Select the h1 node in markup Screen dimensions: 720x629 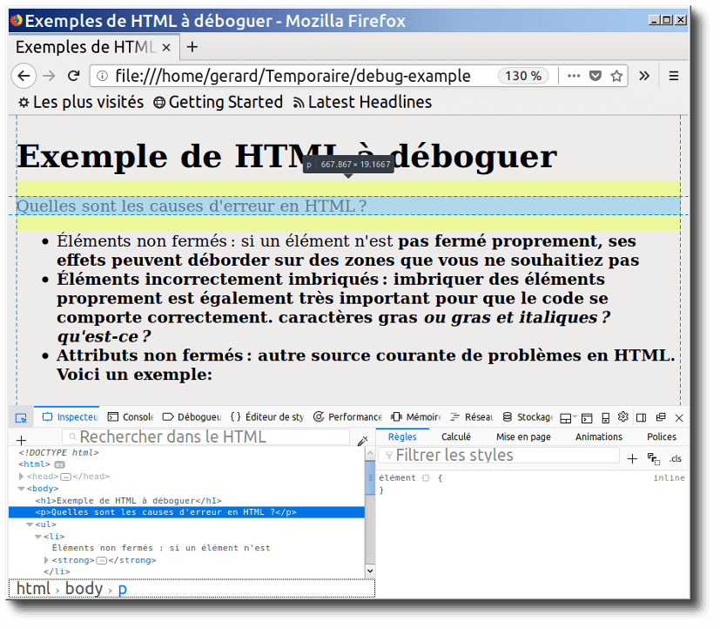click(x=129, y=500)
